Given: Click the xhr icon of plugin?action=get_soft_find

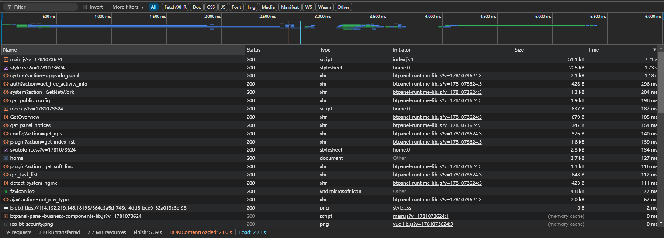Looking at the screenshot, I should click(x=6, y=166).
